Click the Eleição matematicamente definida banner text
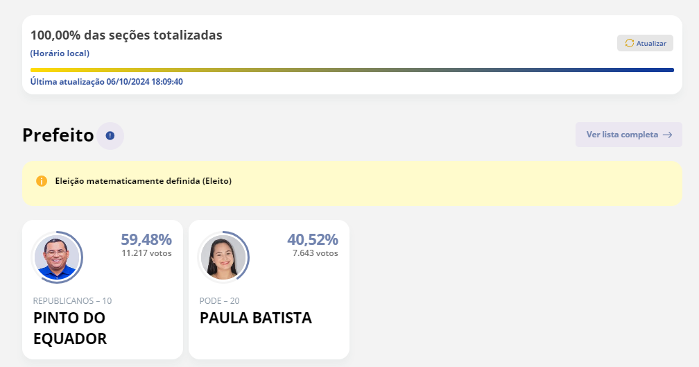 click(x=144, y=181)
